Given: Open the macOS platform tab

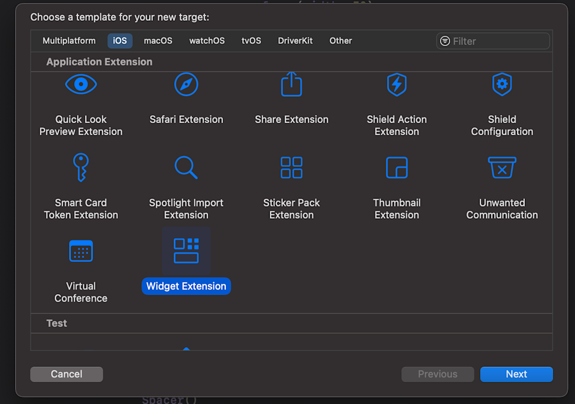Looking at the screenshot, I should [x=158, y=41].
